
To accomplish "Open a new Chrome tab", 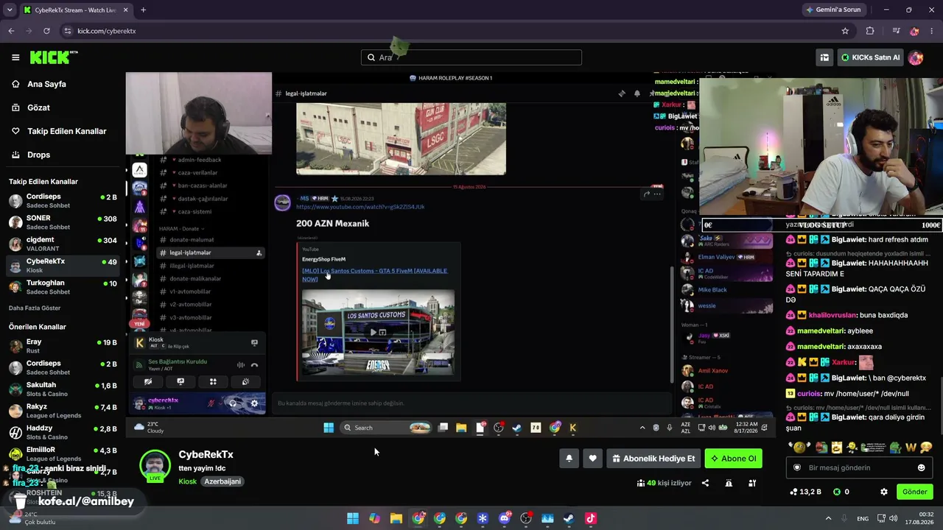I will tap(143, 10).
